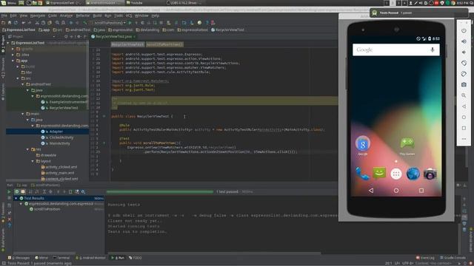Rotate emulator right using sidebar icon
Viewport: 474px width, 266px height.
(464, 74)
